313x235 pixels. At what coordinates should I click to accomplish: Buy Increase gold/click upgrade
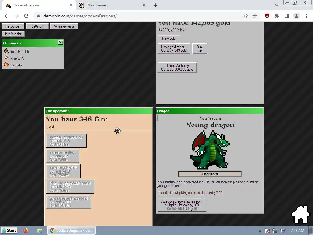(x=63, y=171)
